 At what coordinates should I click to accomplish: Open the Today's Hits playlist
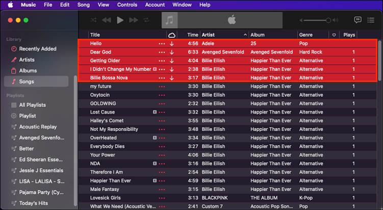pos(36,203)
